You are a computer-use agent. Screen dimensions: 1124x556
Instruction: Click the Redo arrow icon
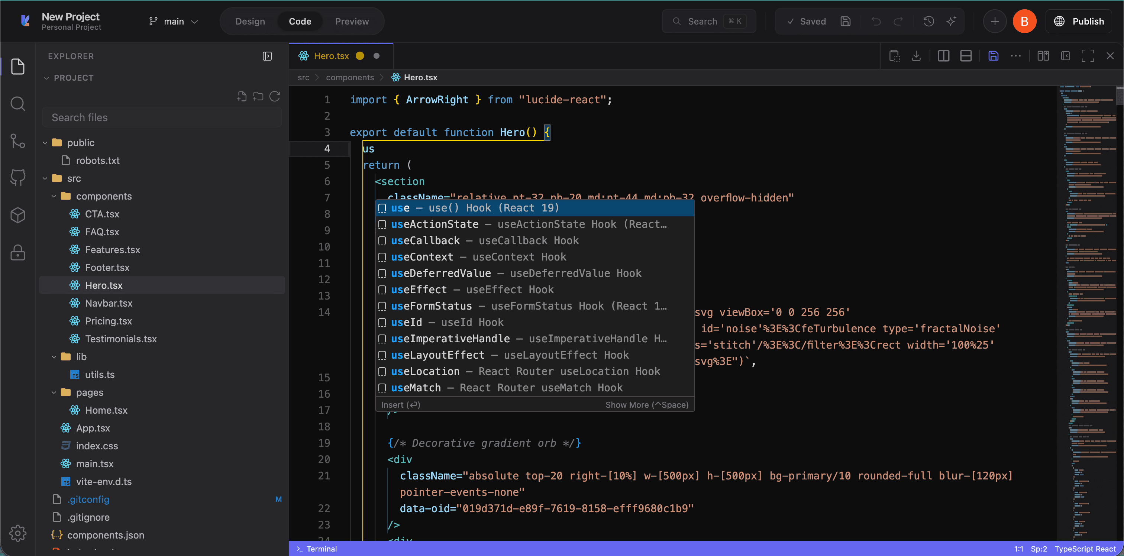coord(898,22)
